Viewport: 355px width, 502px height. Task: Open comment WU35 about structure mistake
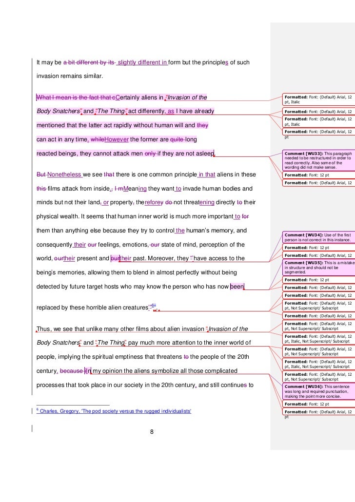pos(318,268)
